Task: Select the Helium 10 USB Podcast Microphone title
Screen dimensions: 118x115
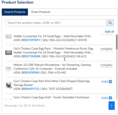Action: pyautogui.click(x=52, y=67)
